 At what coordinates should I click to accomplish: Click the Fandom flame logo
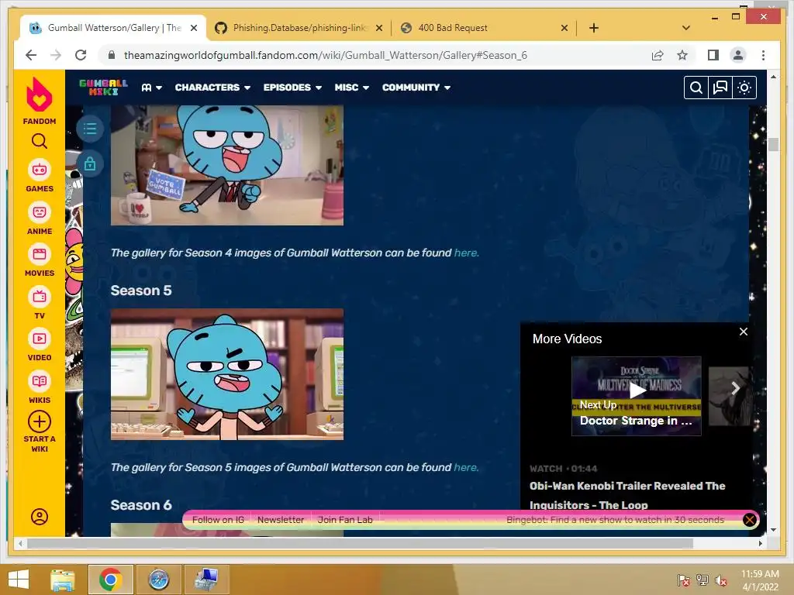tap(39, 95)
